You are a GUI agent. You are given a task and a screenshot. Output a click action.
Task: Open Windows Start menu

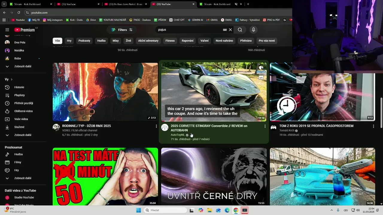pos(139,210)
